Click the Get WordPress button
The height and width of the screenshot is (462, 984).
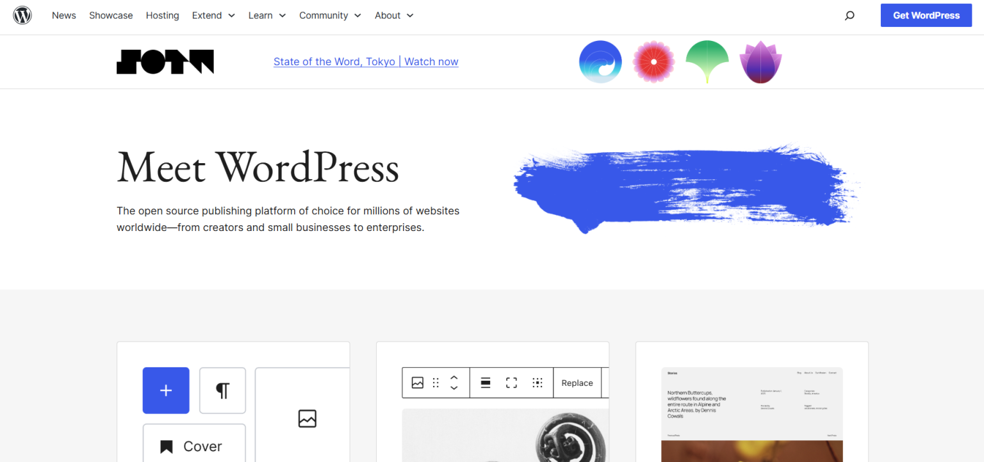tap(926, 15)
